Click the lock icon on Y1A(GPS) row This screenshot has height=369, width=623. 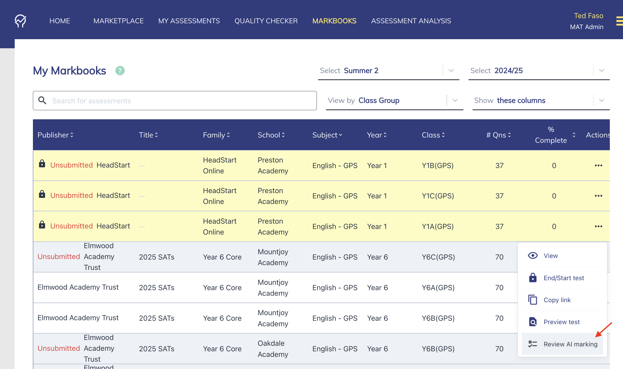click(x=42, y=225)
